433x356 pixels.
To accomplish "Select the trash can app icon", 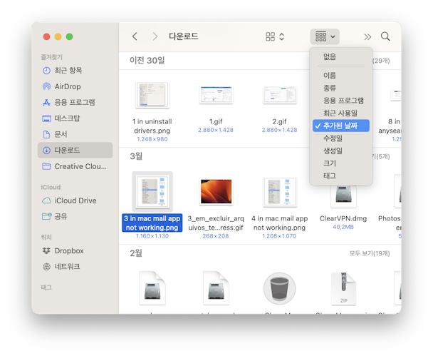I will 279,288.
